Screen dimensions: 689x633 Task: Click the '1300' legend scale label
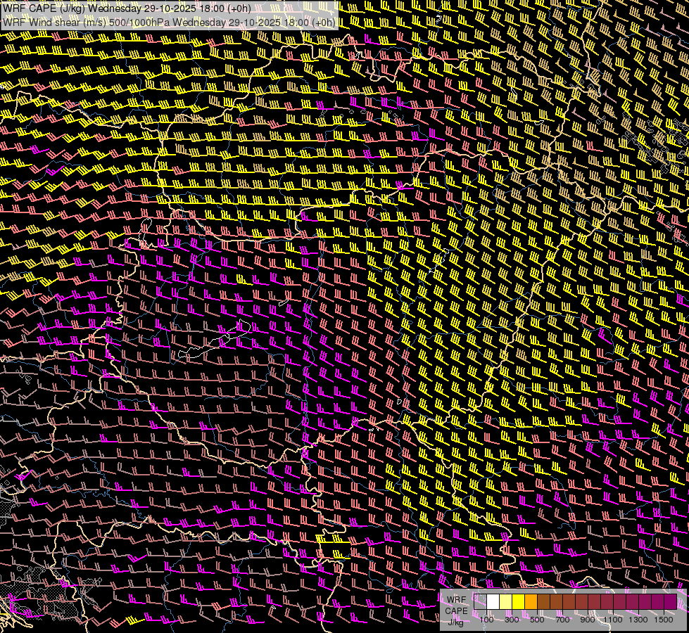tap(638, 620)
